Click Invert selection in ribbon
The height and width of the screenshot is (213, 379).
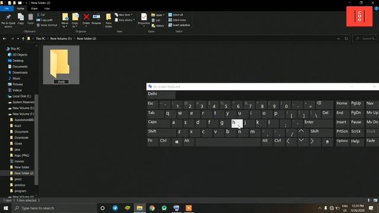pyautogui.click(x=179, y=25)
